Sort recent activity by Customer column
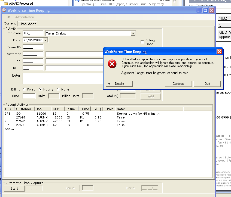231x197 pixels. 24,109
